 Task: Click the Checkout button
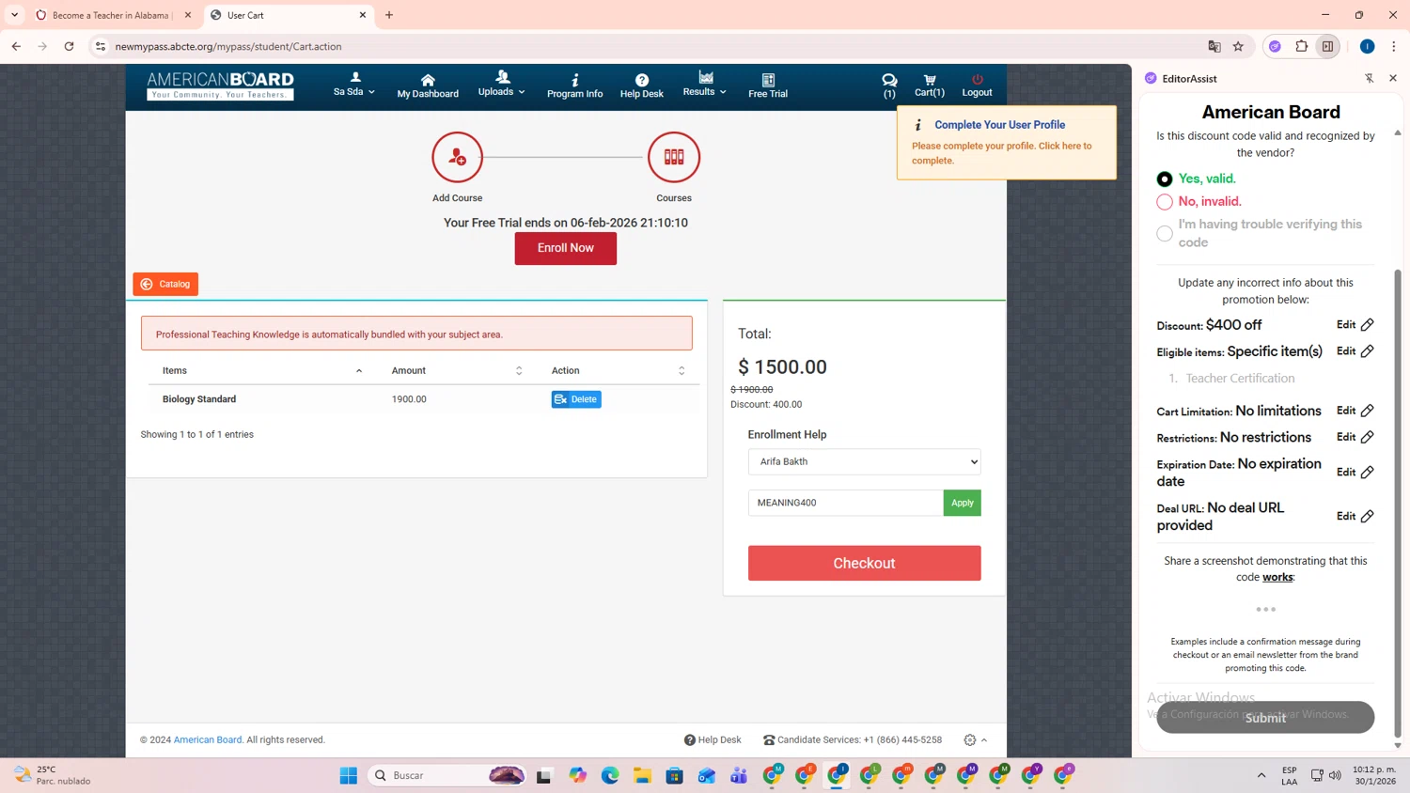point(864,563)
